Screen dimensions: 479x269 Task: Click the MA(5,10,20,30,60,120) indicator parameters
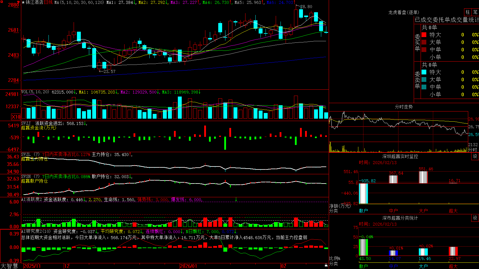coord(79,2)
